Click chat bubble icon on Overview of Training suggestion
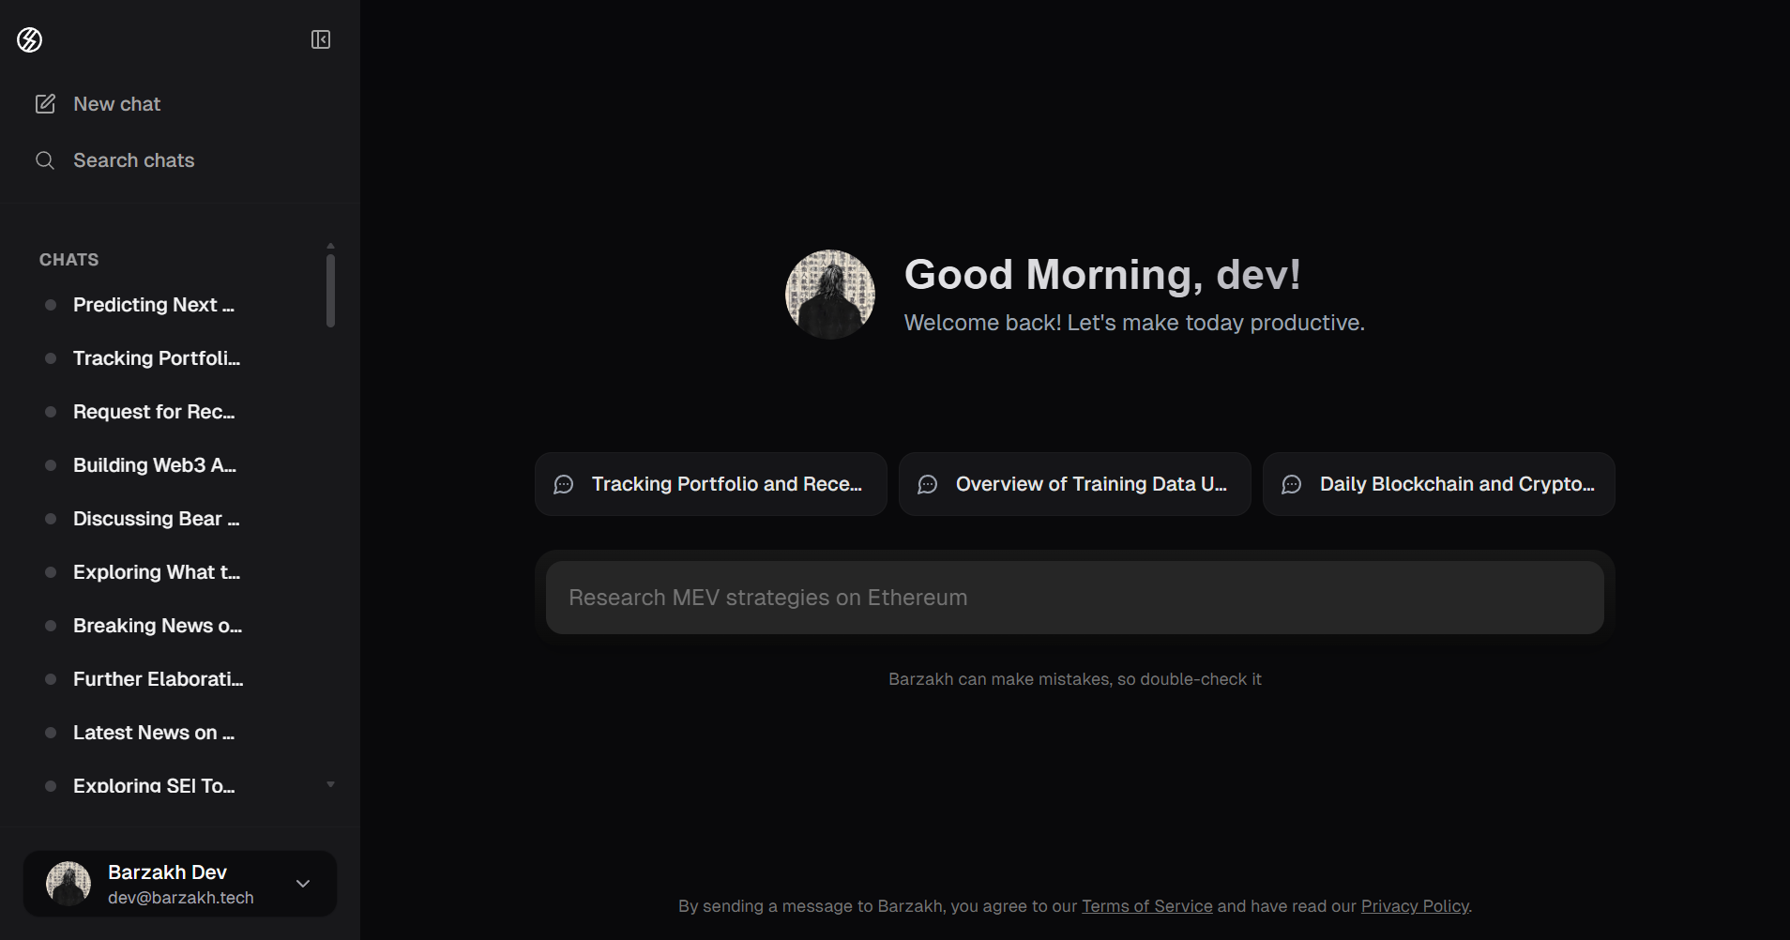This screenshot has height=940, width=1790. (x=928, y=484)
